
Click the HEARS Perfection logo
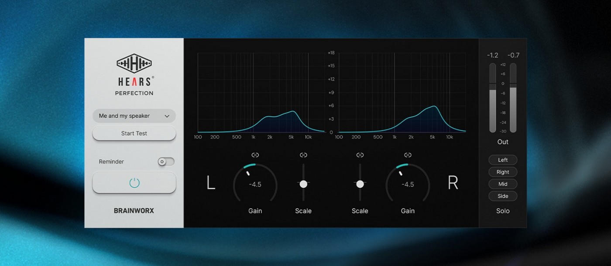[134, 74]
